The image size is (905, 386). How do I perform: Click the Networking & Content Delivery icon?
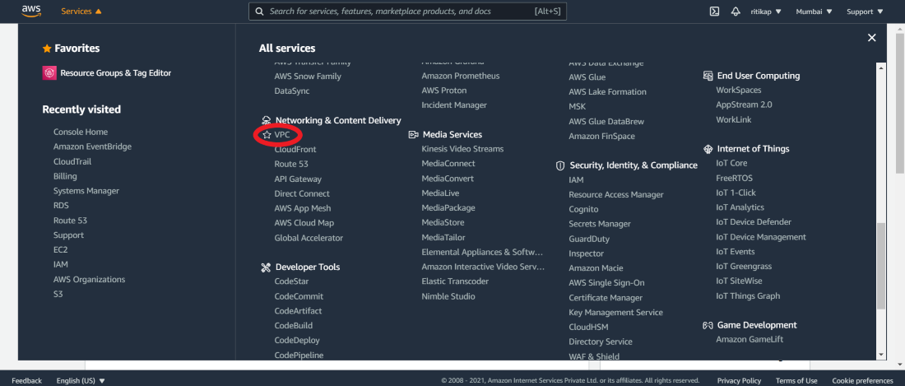266,120
